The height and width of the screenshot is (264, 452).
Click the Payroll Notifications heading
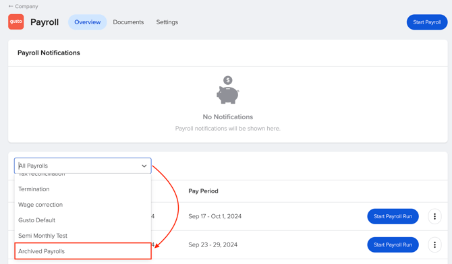pyautogui.click(x=49, y=53)
